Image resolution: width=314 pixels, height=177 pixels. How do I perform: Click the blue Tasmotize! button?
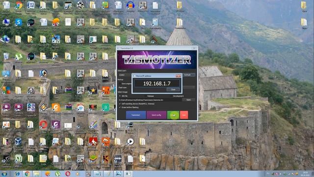point(136,115)
